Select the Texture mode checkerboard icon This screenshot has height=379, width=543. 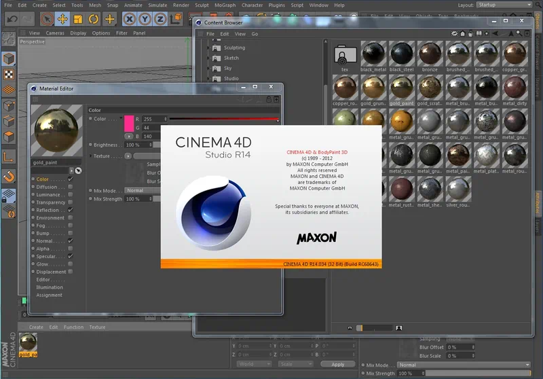point(9,75)
